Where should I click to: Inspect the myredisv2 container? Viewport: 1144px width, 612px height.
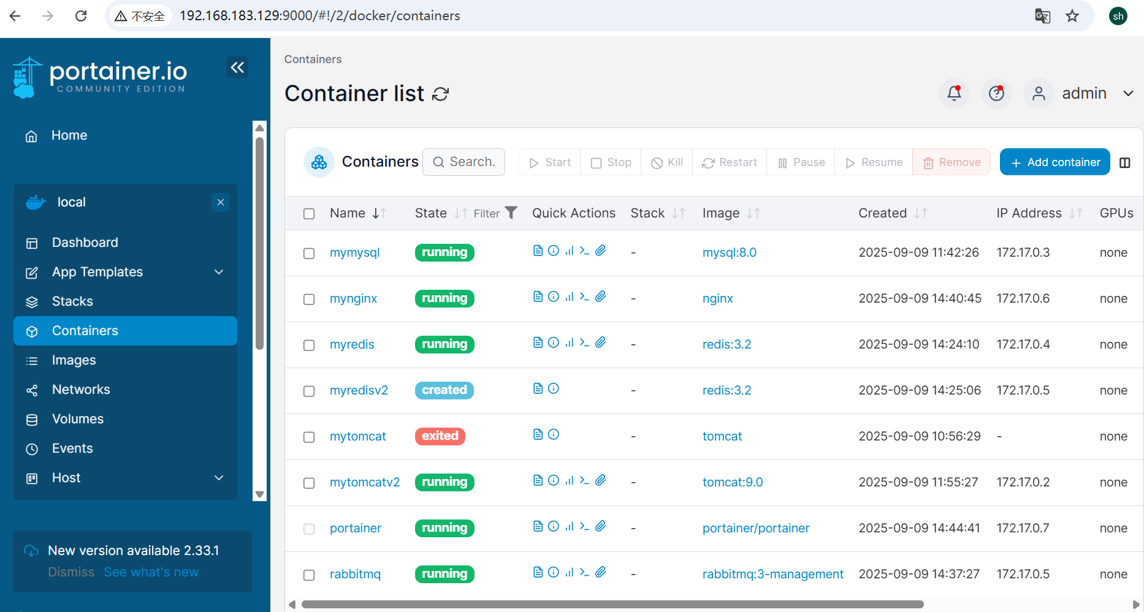tap(554, 388)
